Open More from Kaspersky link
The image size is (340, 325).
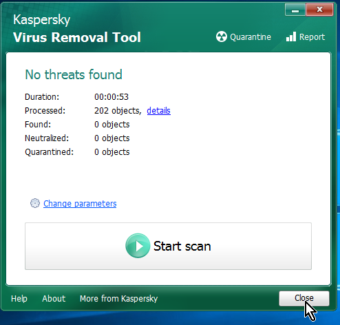118,299
